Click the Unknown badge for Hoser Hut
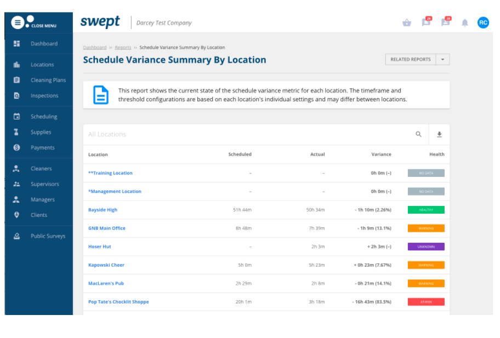Viewport: 500px width, 338px height. [x=426, y=247]
